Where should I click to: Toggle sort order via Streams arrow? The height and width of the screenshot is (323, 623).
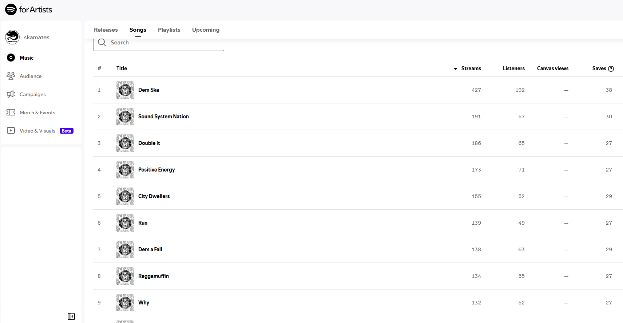[456, 68]
